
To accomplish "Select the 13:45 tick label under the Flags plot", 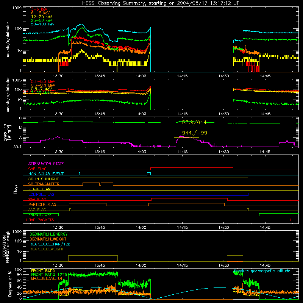I will [x=100, y=228].
